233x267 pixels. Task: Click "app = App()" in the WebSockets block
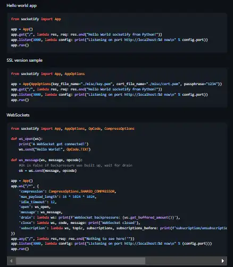click(22, 181)
